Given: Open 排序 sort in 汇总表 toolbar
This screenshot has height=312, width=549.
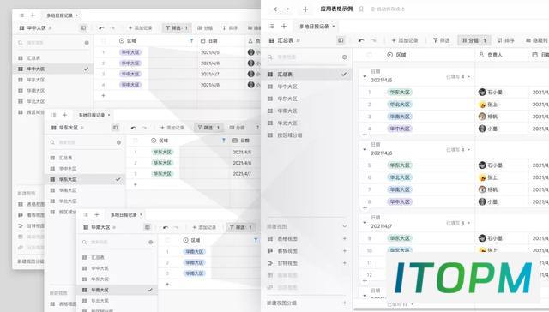Looking at the screenshot, I should (506, 40).
